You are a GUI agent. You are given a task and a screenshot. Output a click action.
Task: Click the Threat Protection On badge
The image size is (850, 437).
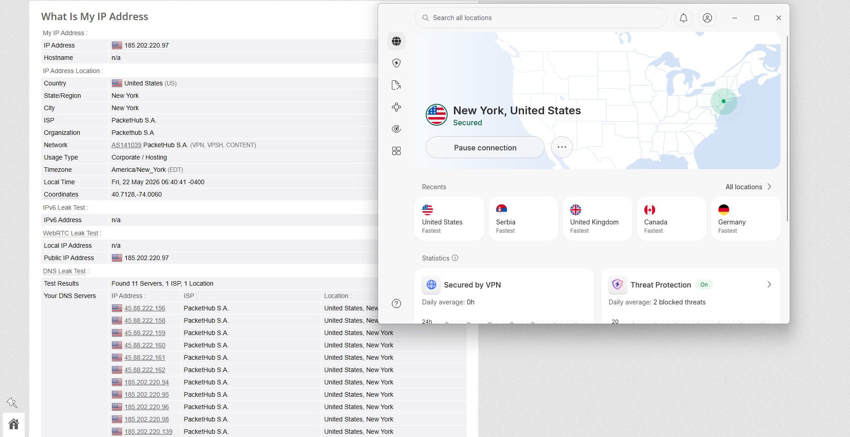[704, 285]
